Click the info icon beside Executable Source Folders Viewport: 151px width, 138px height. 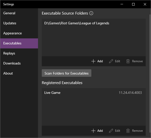[x=91, y=13]
